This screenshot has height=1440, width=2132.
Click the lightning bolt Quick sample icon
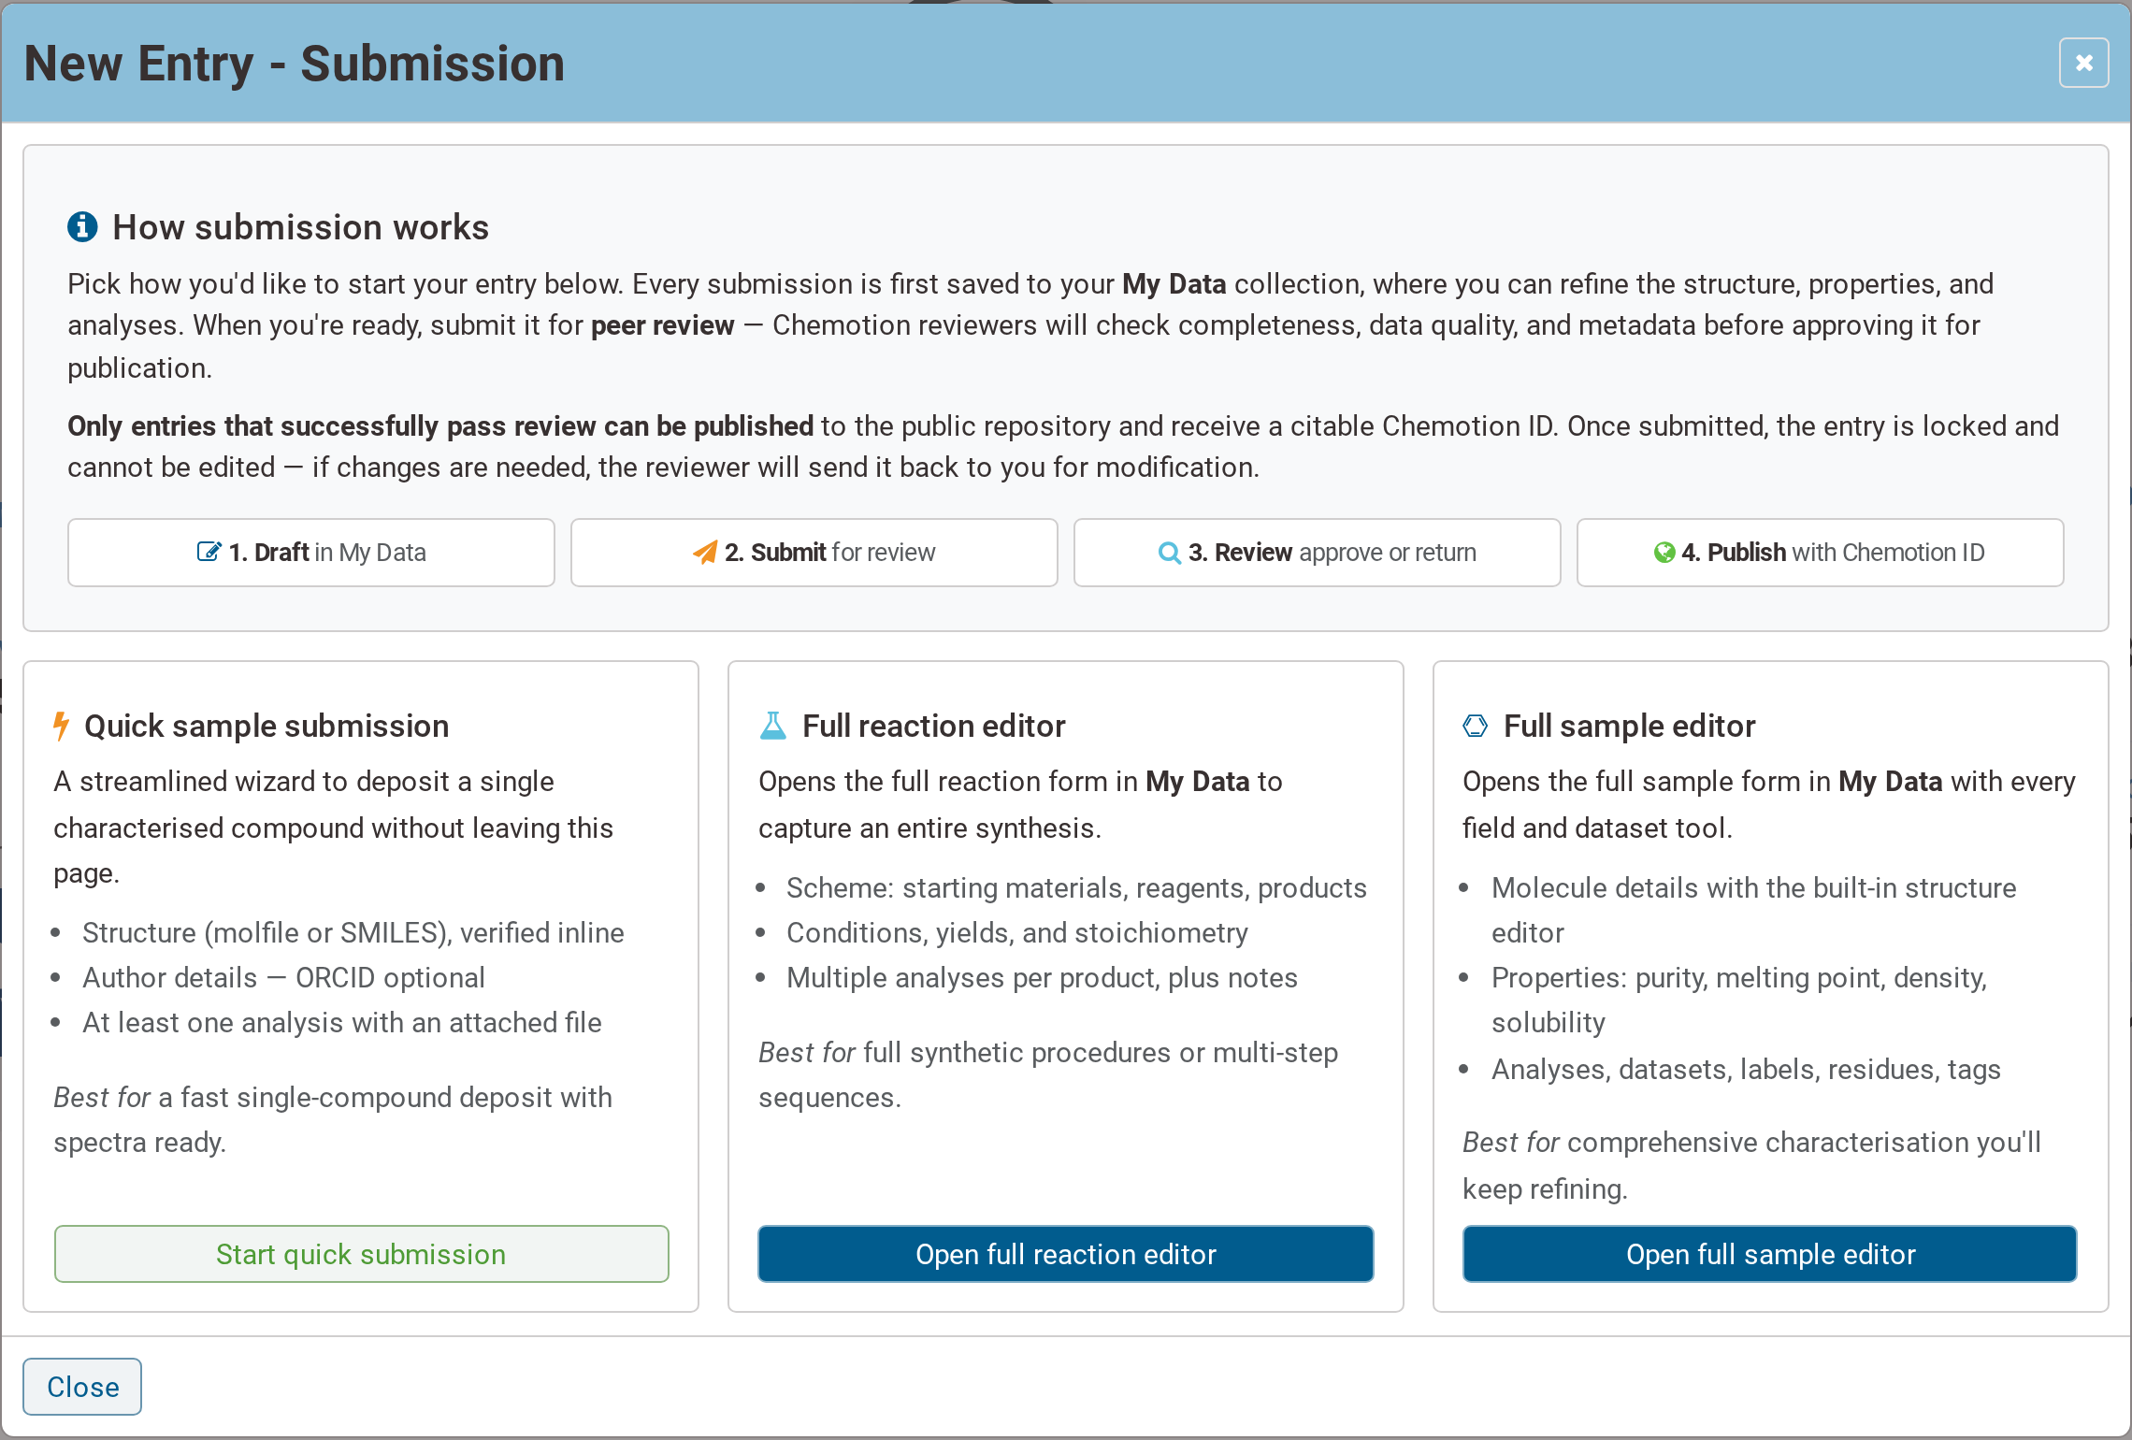click(x=61, y=726)
